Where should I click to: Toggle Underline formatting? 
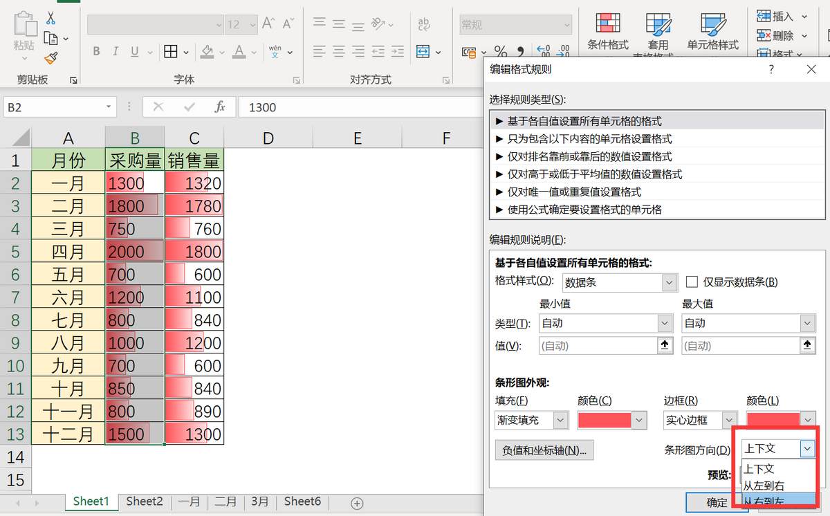pos(134,52)
